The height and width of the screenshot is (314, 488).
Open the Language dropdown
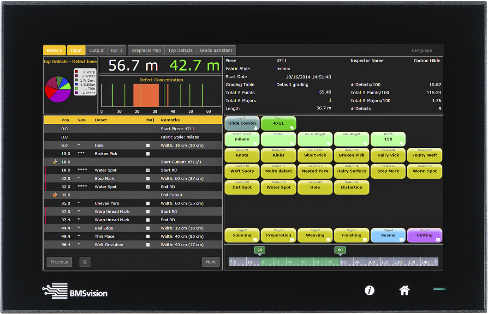click(x=423, y=50)
